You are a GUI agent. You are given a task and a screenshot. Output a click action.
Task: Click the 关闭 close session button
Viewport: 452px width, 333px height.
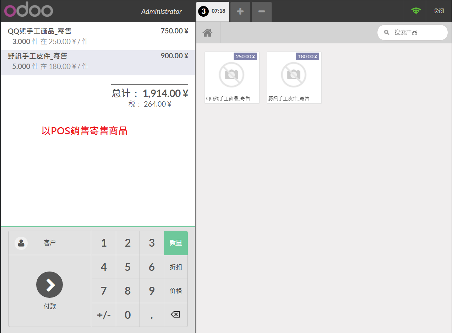(439, 11)
